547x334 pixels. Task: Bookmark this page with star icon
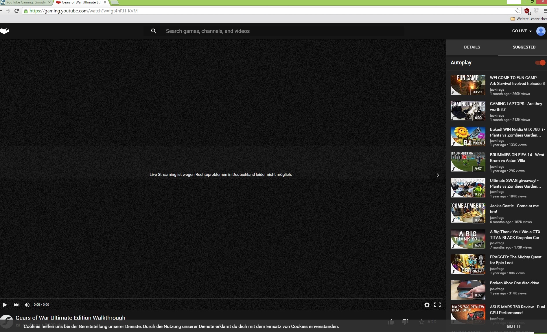(517, 11)
